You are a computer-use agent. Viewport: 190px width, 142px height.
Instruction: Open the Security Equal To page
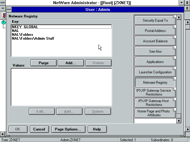tap(155, 20)
